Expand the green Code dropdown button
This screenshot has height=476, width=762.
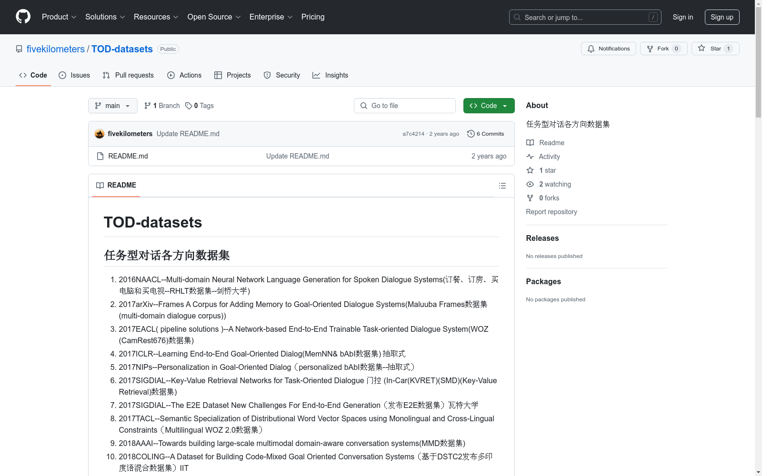489,106
